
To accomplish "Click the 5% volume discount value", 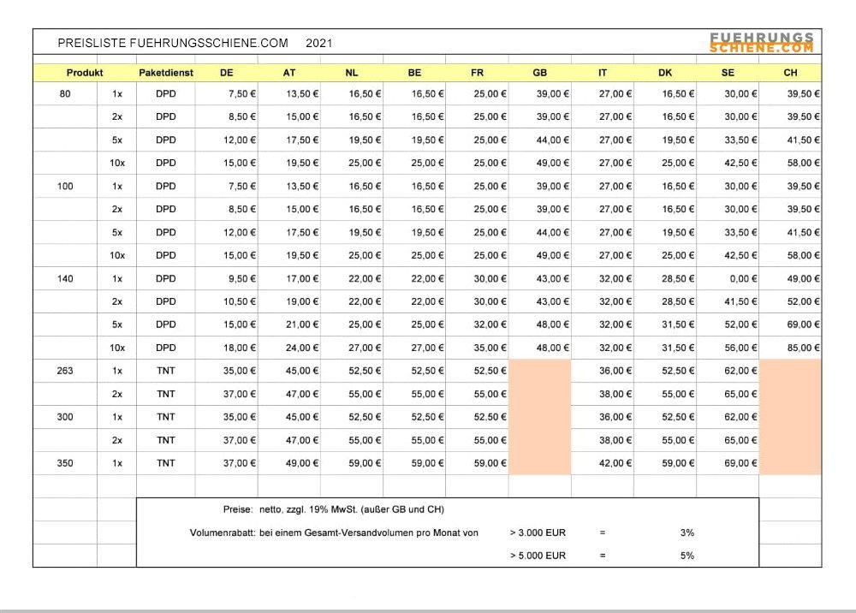I will point(687,556).
